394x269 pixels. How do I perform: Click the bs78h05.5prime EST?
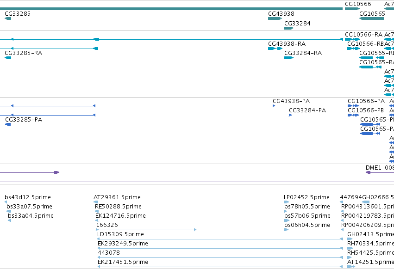click(286, 211)
